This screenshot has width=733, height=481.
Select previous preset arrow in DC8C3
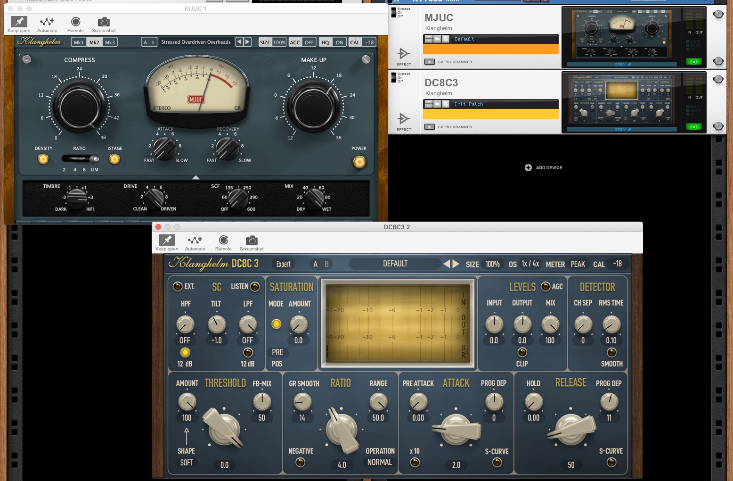point(447,264)
